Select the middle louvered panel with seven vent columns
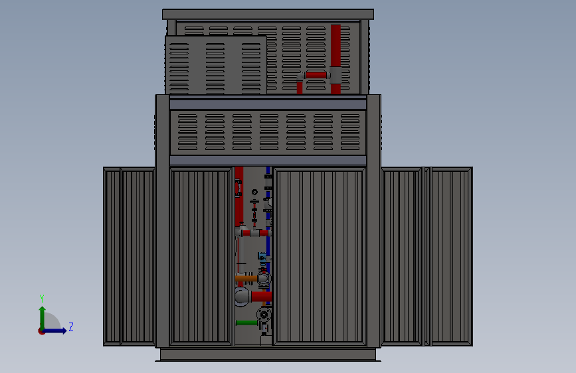 (x=268, y=133)
